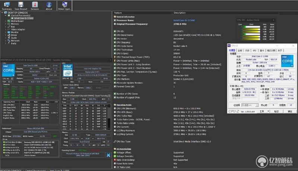
Task: Expand the Video Adapter tree node
Action: coord(6,29)
